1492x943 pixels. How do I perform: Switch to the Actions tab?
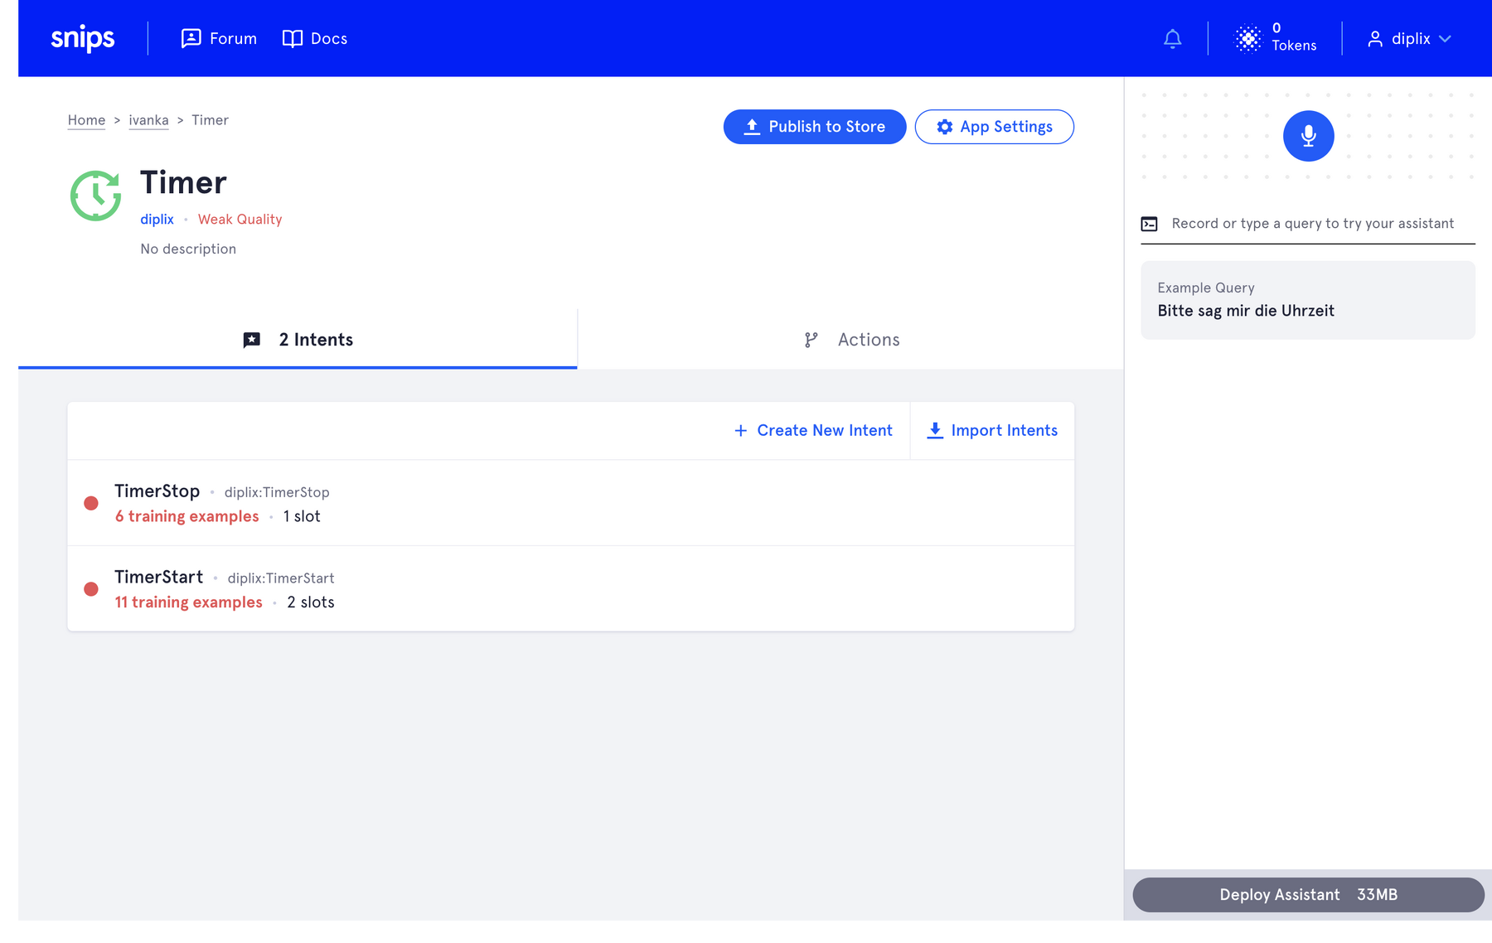851,340
